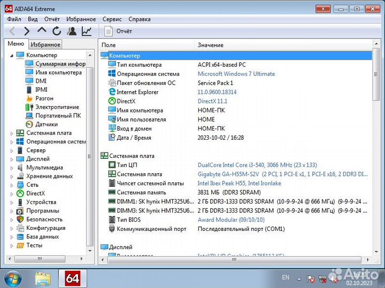Click the gauge icon next to Датчики
Viewport: 385px width, 288px height.
pos(29,124)
